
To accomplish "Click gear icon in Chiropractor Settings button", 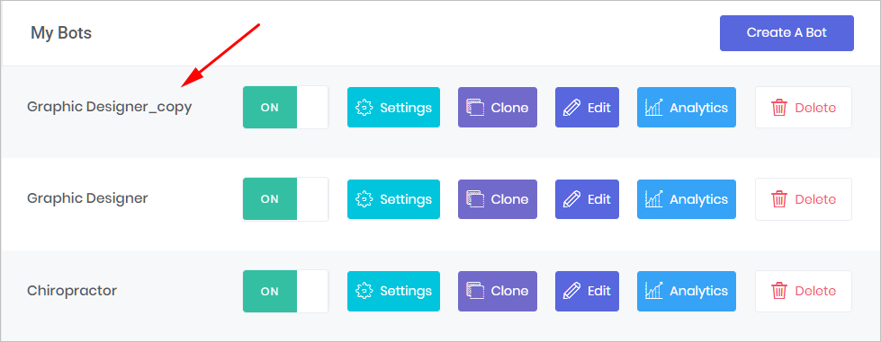I will pyautogui.click(x=364, y=291).
